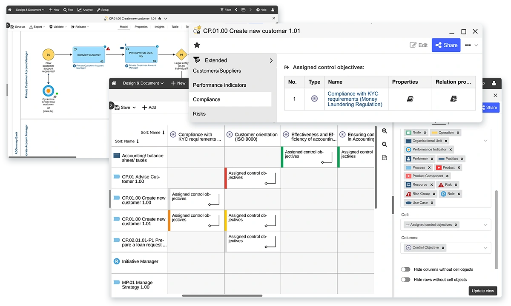
Task: Switch to the Properties tab in the model editor
Action: (x=142, y=26)
